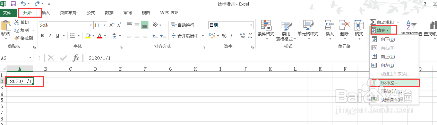The image size is (437, 125).
Task: Choose Series 序列(S)... entry
Action: [x=395, y=83]
